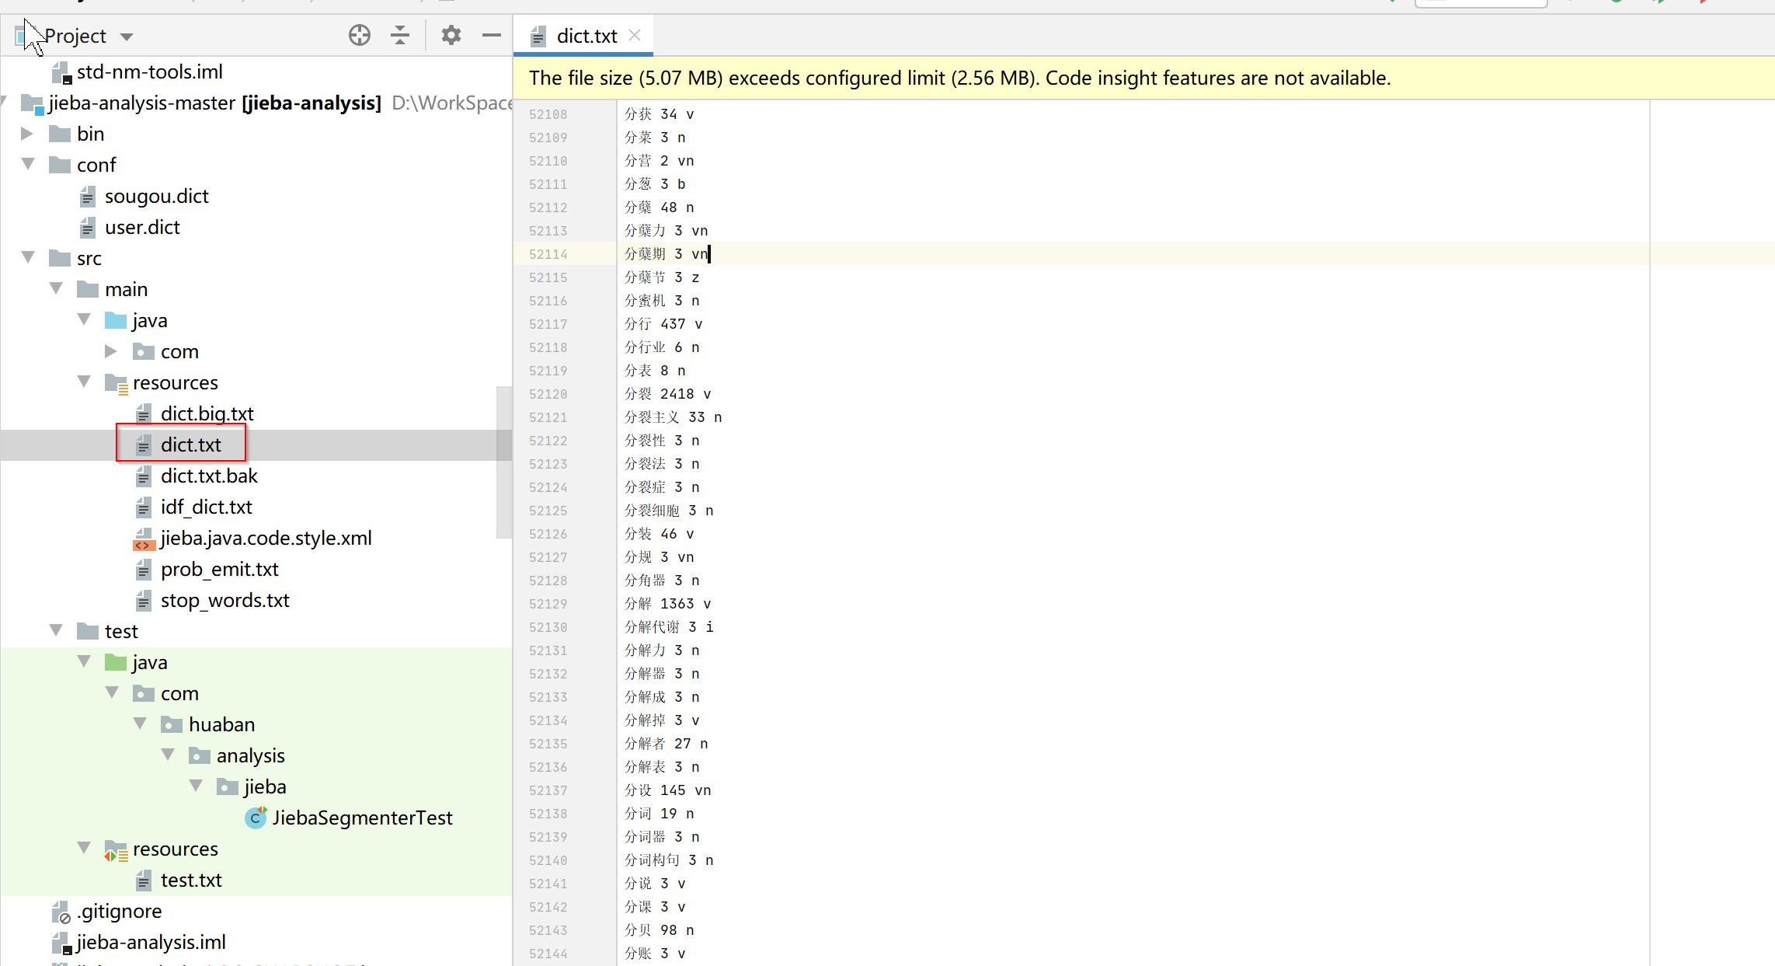Viewport: 1775px width, 966px height.
Task: Hide the Project panel with the minus icon
Action: tap(491, 35)
